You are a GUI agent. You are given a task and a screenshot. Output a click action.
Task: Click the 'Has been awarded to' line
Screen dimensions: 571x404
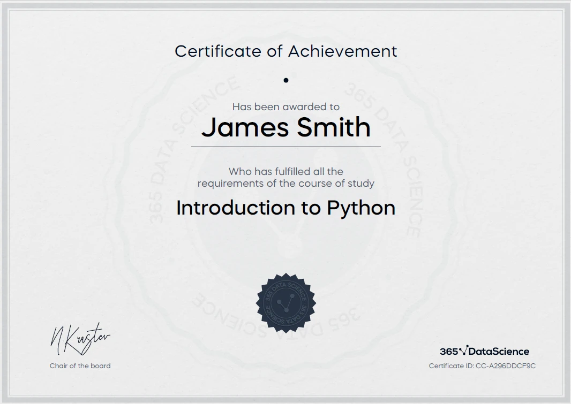click(x=285, y=107)
